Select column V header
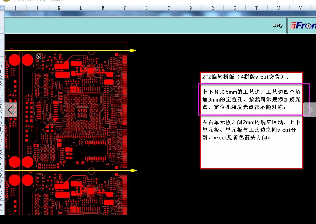316x224 pixels. [300, 8]
